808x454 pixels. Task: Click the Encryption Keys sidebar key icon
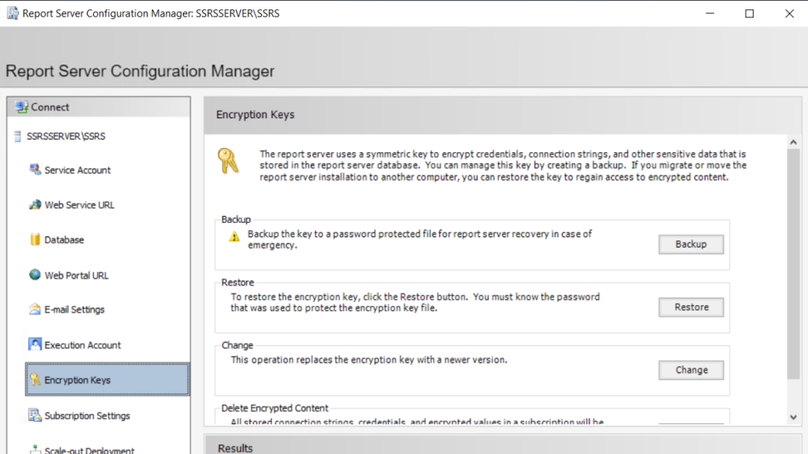[x=35, y=379]
